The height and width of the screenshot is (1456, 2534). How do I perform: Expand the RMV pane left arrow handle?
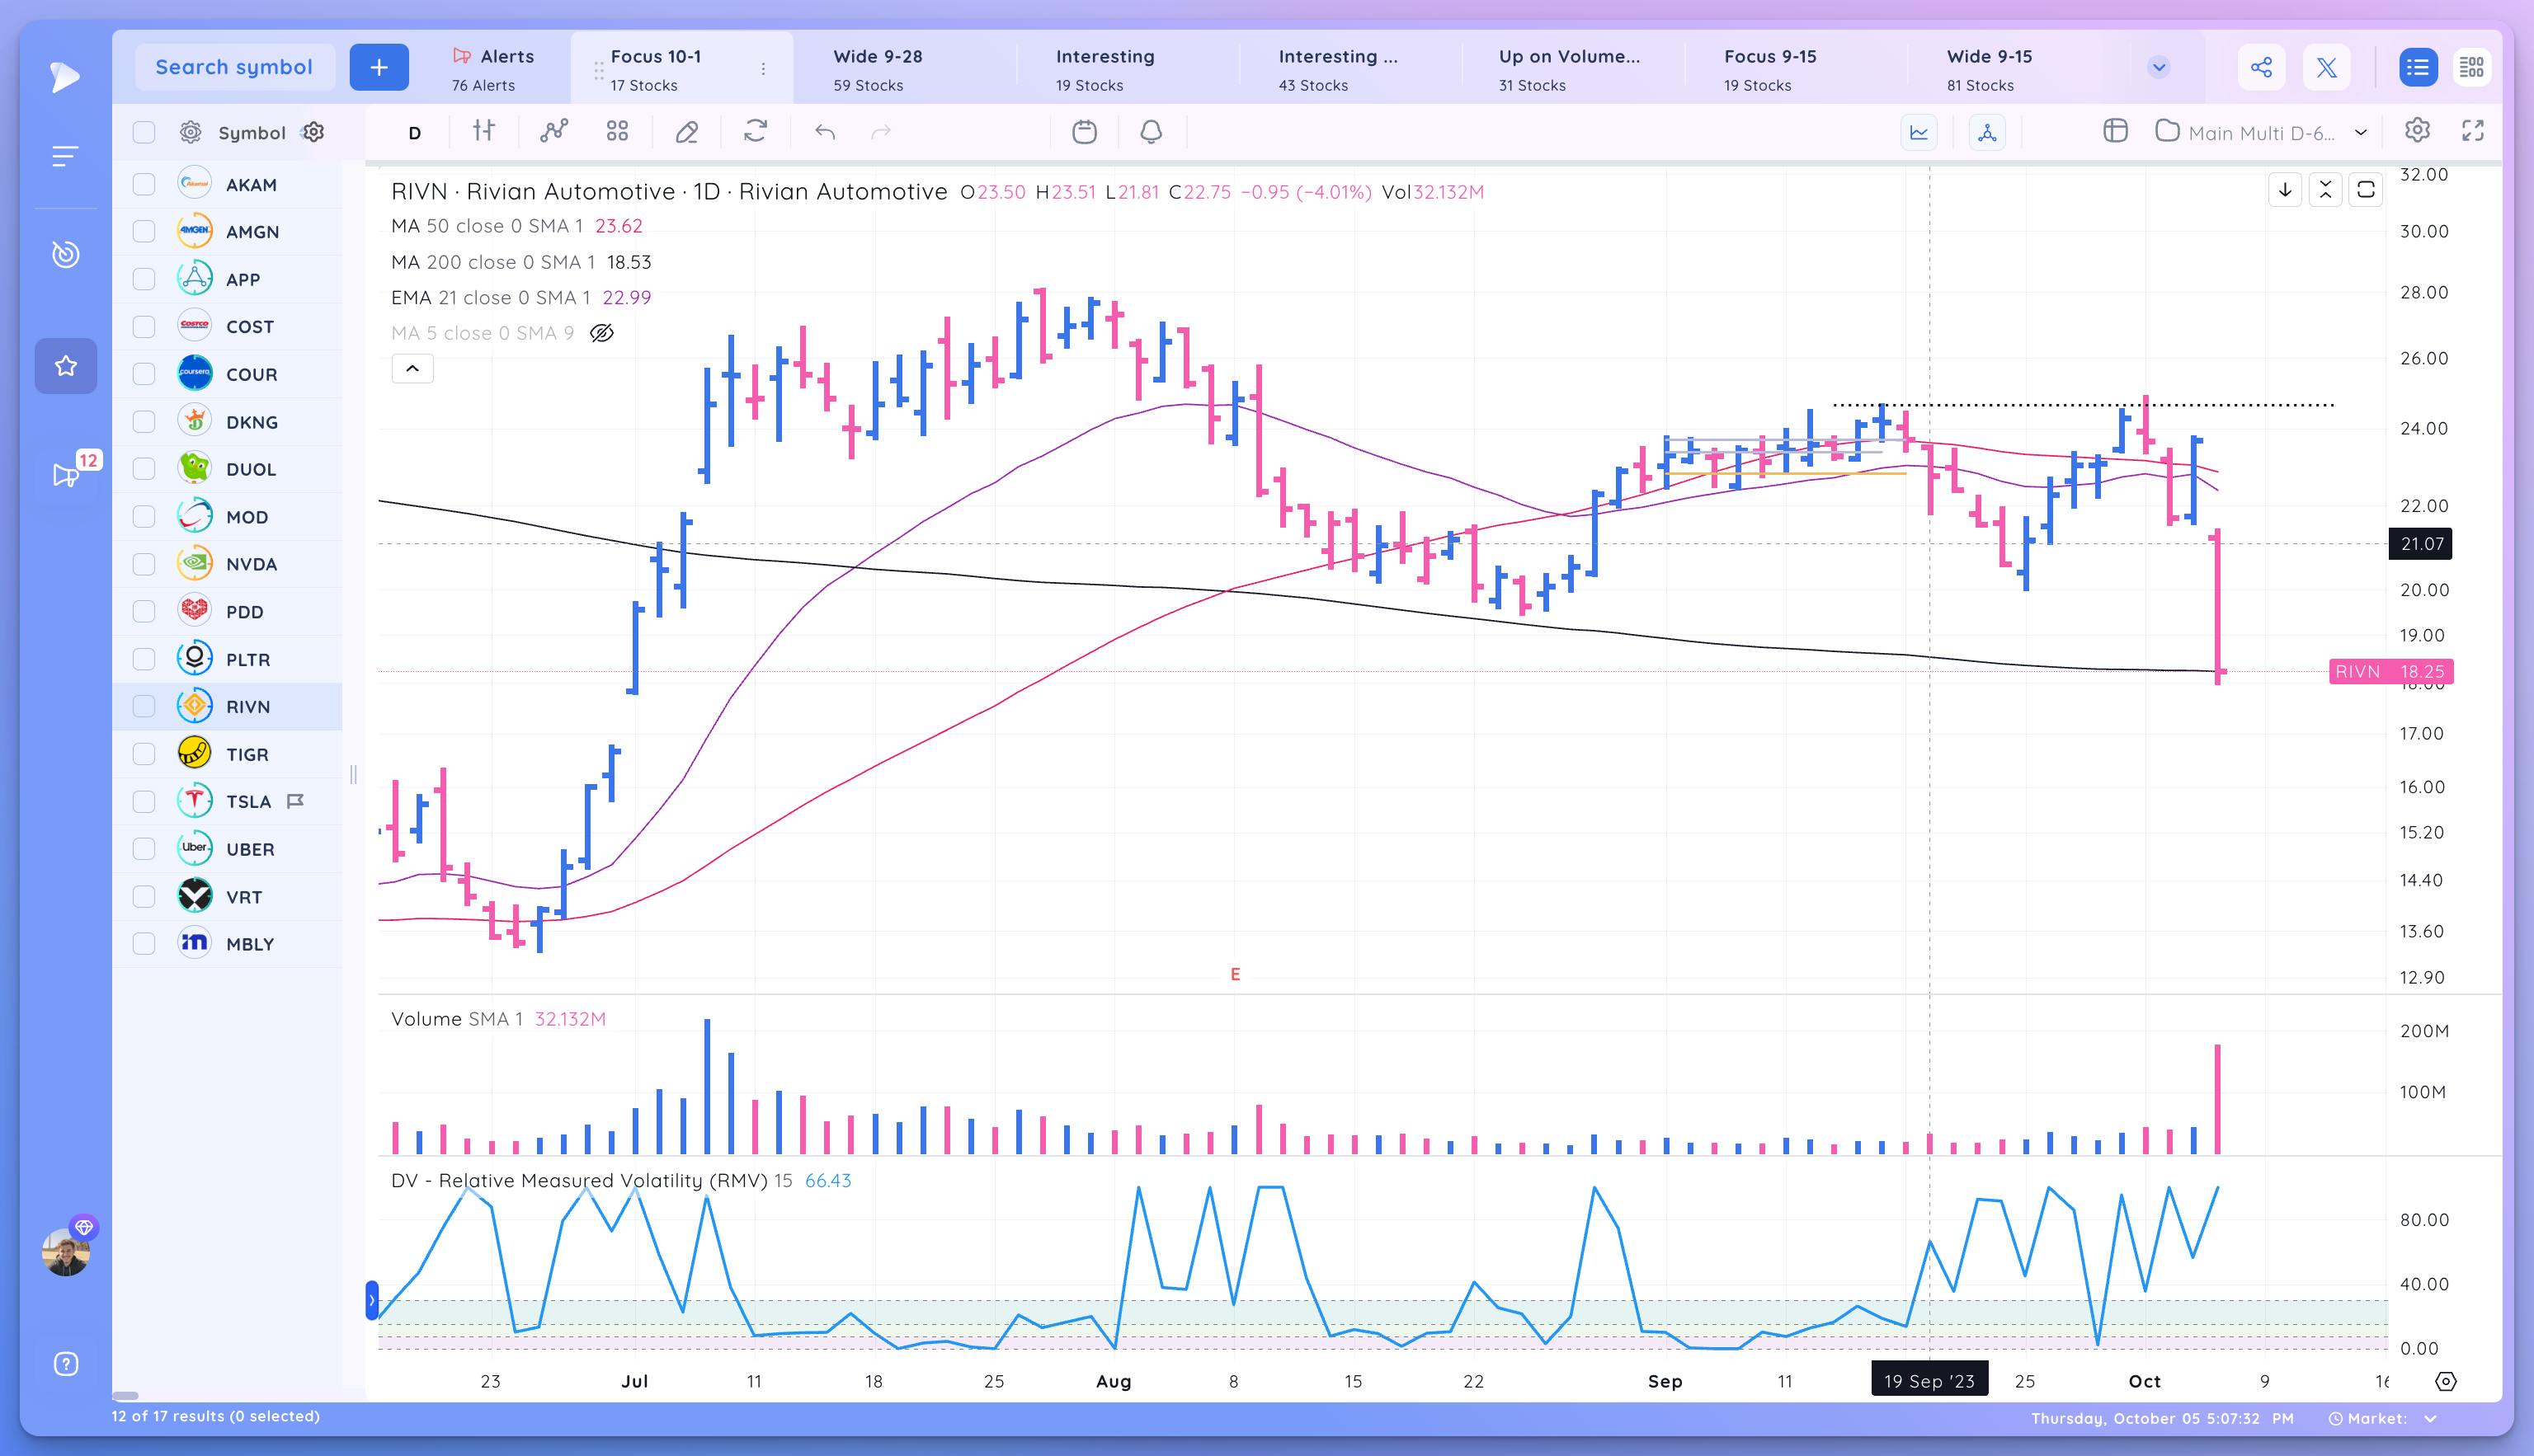372,1300
